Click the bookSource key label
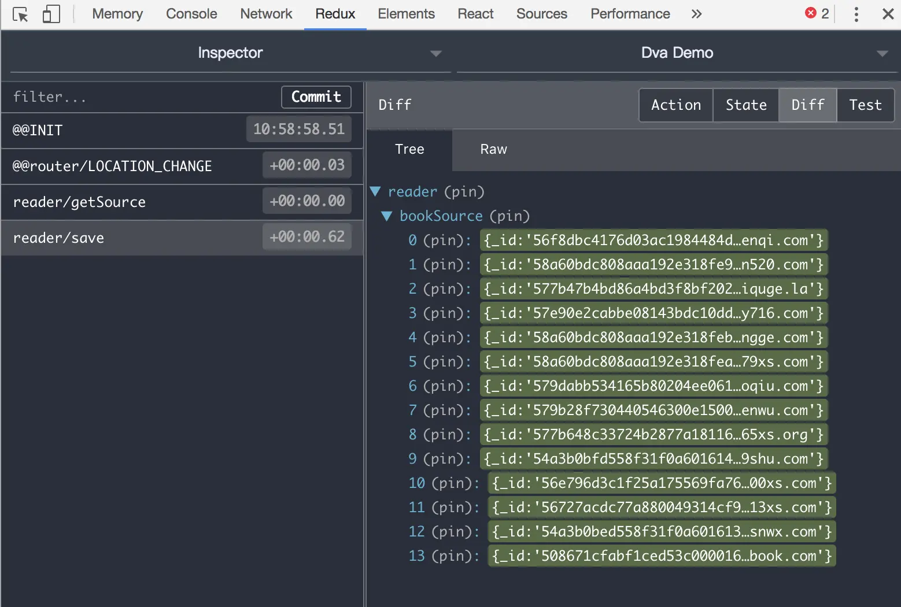 pos(441,216)
